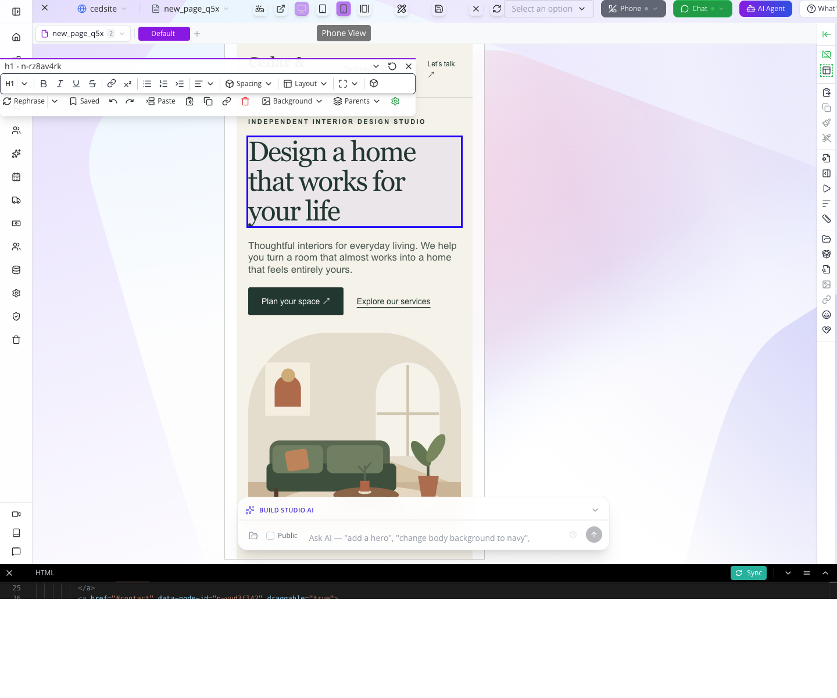Open the cedsite site menu
Viewport: 837px width, 698px height.
(102, 9)
